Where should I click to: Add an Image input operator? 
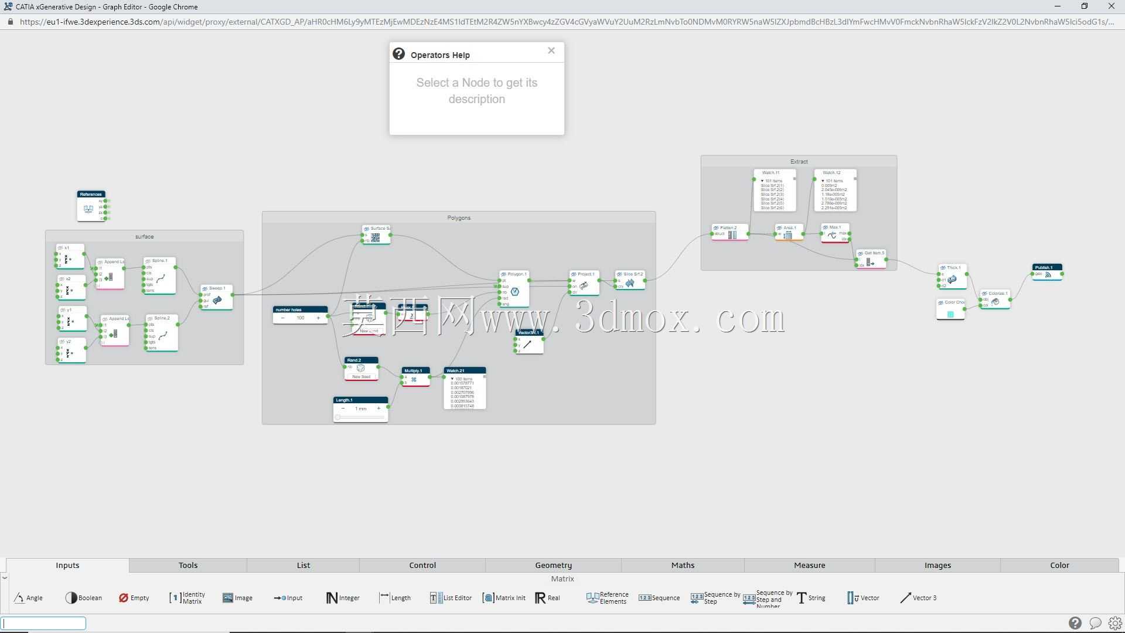237,598
